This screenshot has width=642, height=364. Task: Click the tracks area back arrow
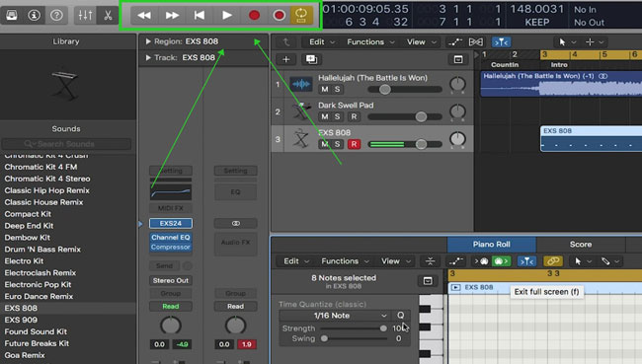point(286,41)
